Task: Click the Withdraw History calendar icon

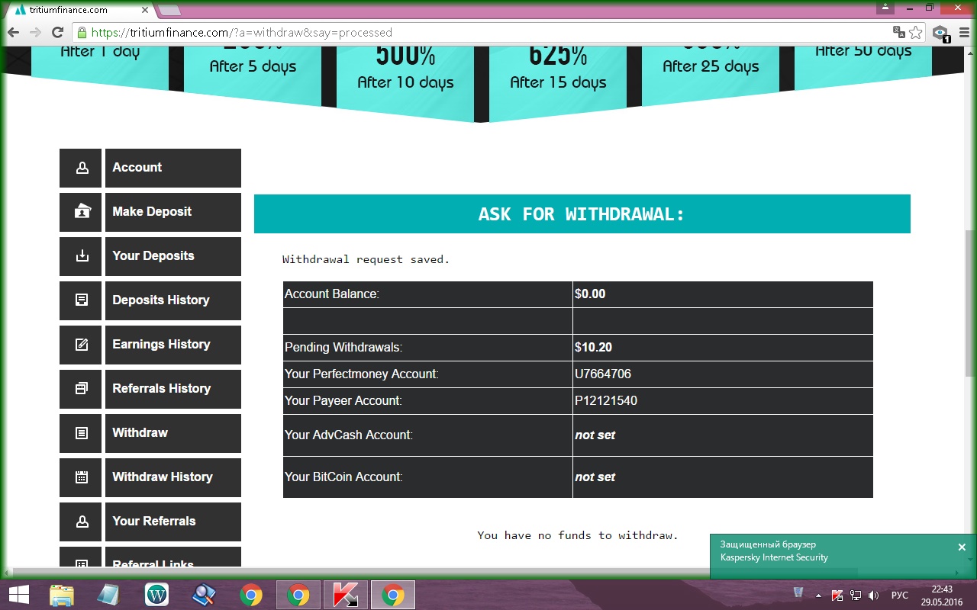Action: (x=81, y=478)
